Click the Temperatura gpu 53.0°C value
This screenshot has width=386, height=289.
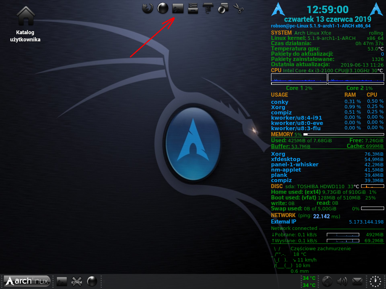click(x=375, y=49)
